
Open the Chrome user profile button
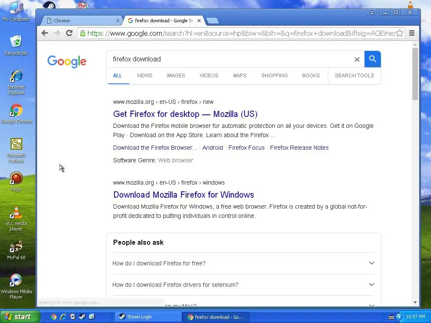click(372, 12)
